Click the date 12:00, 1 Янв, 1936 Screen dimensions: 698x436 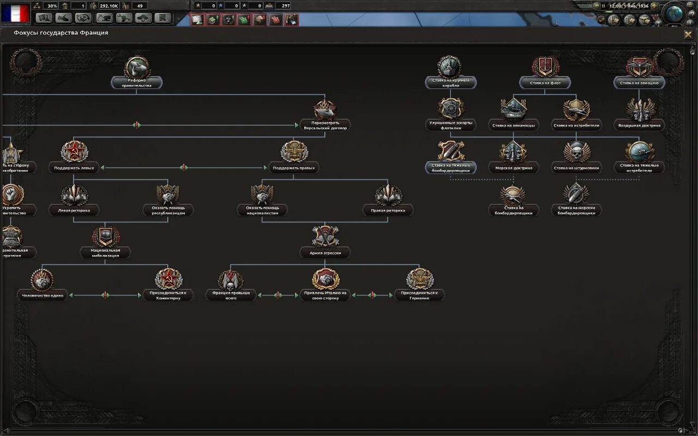pos(629,6)
